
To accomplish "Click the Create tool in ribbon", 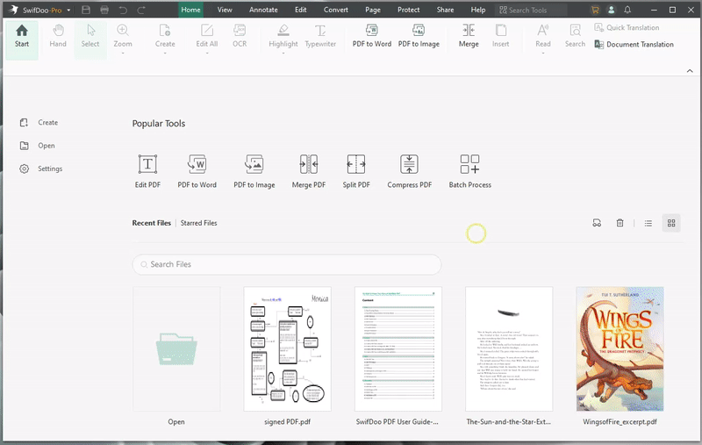I will point(165,36).
